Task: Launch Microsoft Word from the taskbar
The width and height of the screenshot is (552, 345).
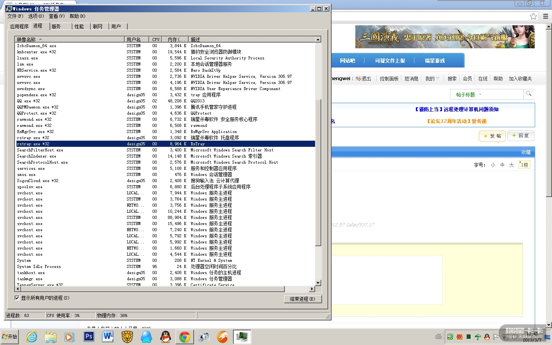Action: 108,337
